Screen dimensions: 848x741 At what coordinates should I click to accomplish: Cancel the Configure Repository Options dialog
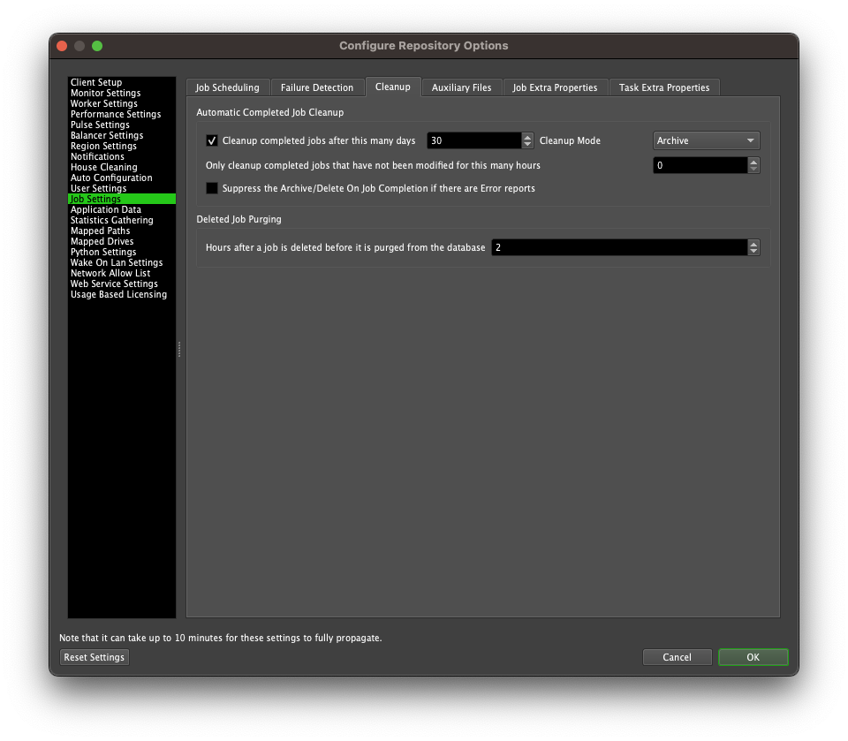tap(677, 657)
